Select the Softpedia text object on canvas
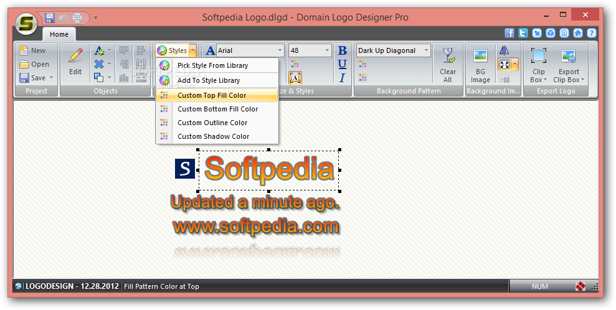616x310 pixels. (x=269, y=169)
